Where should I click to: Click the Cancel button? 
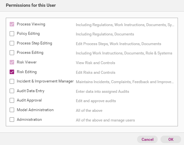tap(147, 139)
